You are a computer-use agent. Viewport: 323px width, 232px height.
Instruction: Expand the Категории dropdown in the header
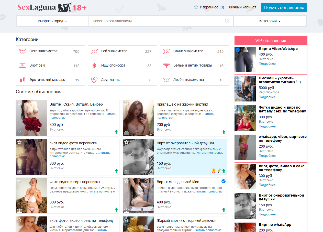point(270,21)
